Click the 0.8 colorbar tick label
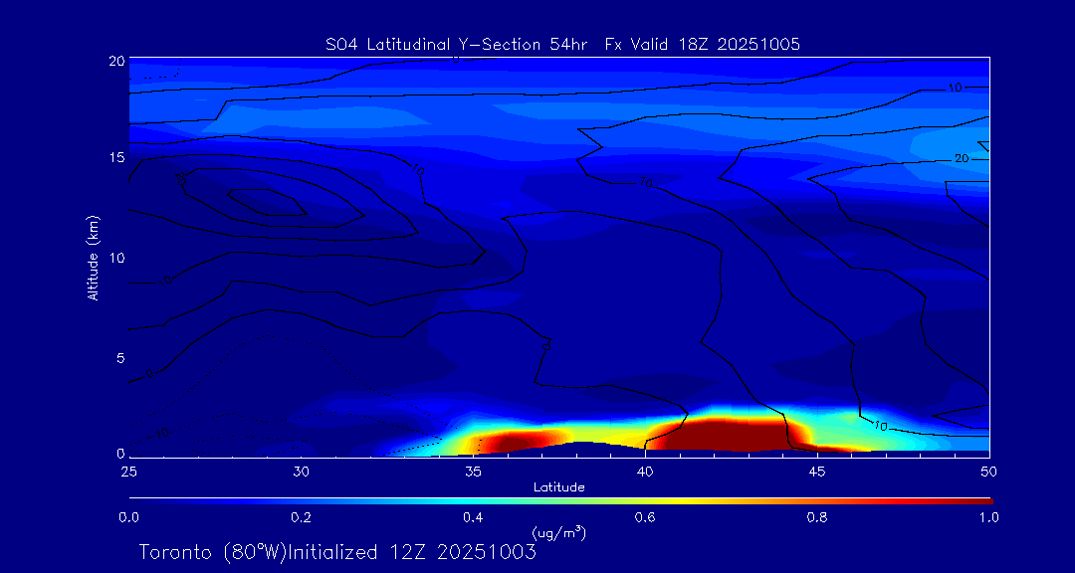 pos(817,517)
